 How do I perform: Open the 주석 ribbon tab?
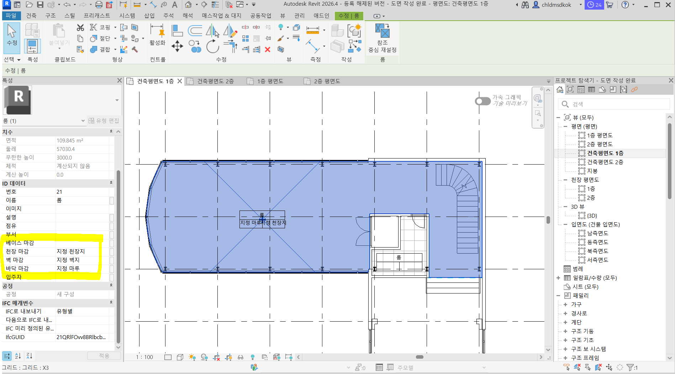[168, 16]
